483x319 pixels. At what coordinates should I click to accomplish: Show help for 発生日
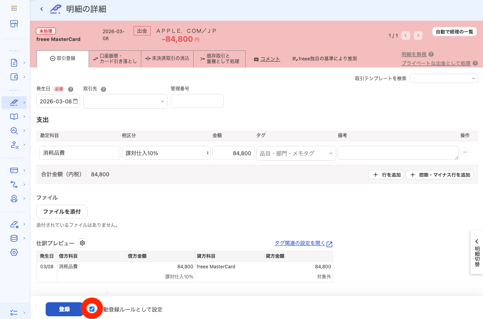click(71, 89)
